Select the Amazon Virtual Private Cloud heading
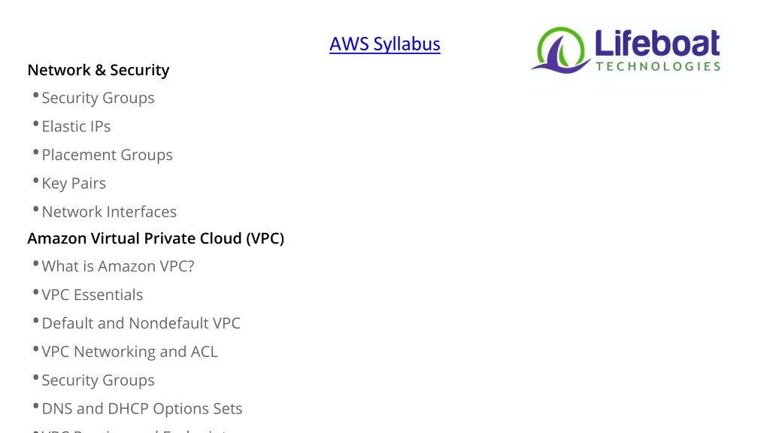The image size is (770, 433). point(156,238)
